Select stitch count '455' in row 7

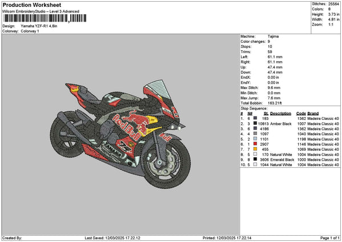(x=265, y=150)
